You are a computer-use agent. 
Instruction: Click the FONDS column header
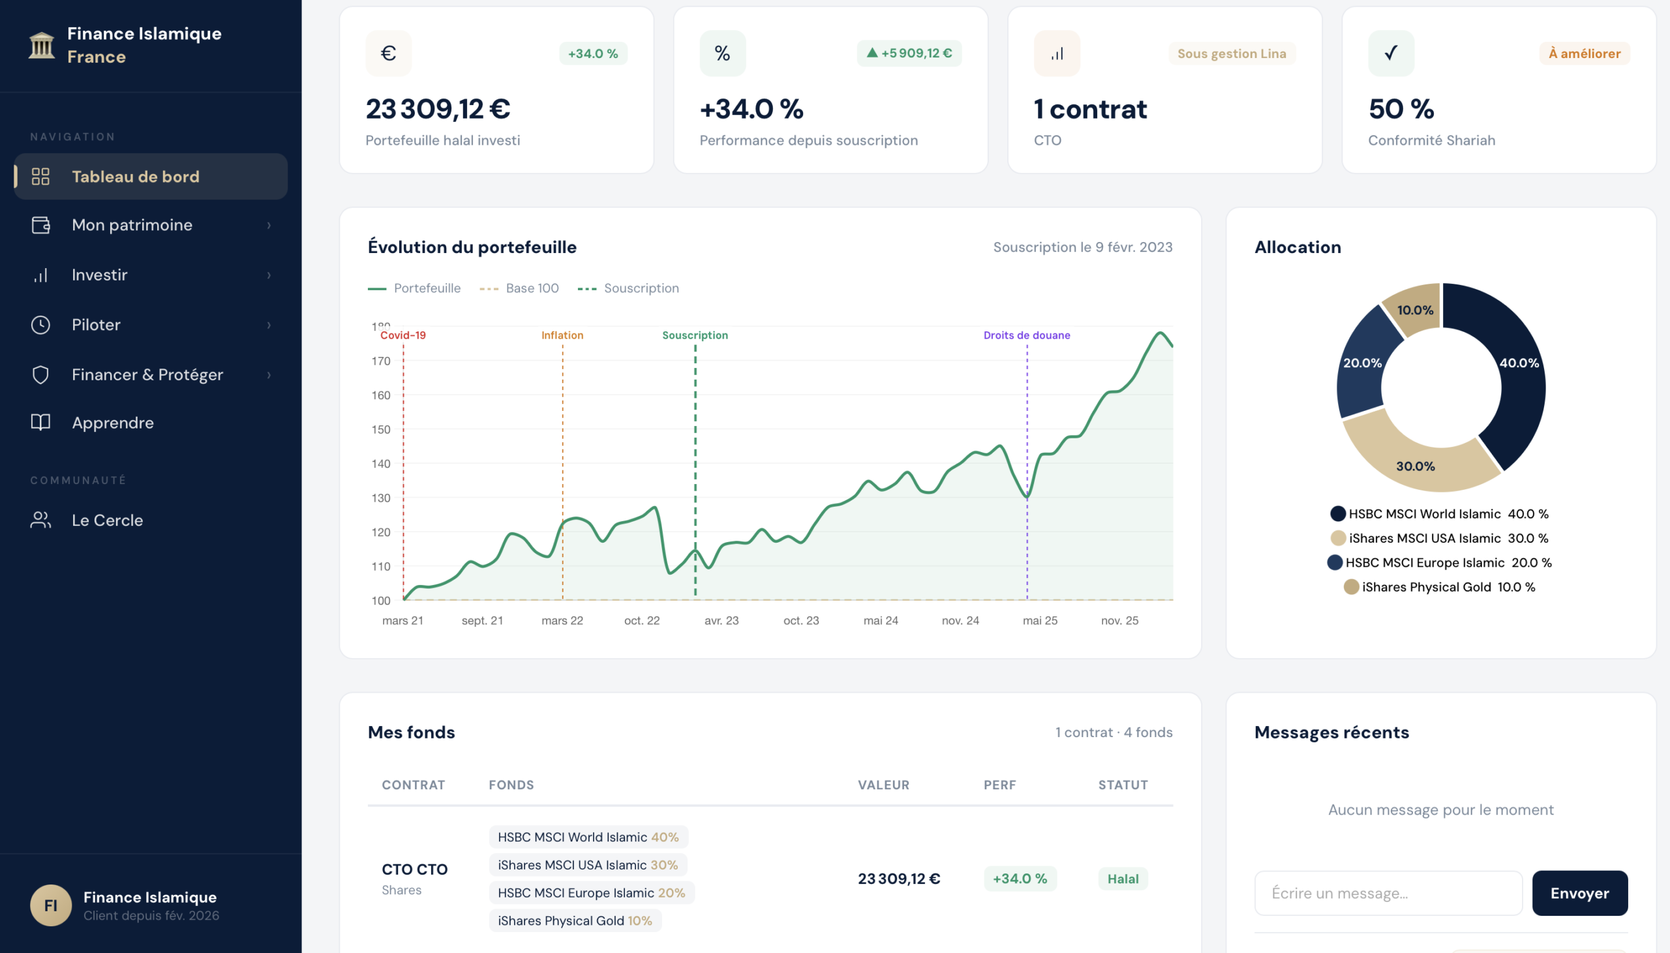pyautogui.click(x=511, y=785)
